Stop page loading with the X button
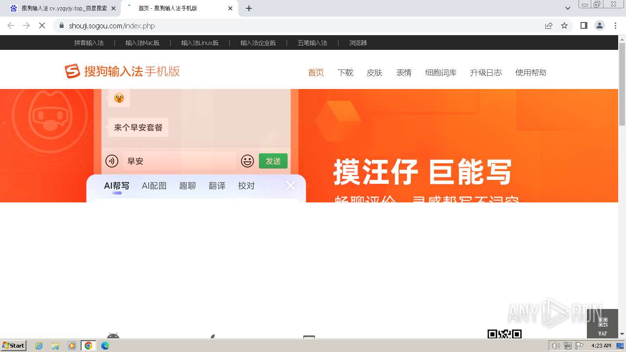The width and height of the screenshot is (626, 352). coord(42,25)
